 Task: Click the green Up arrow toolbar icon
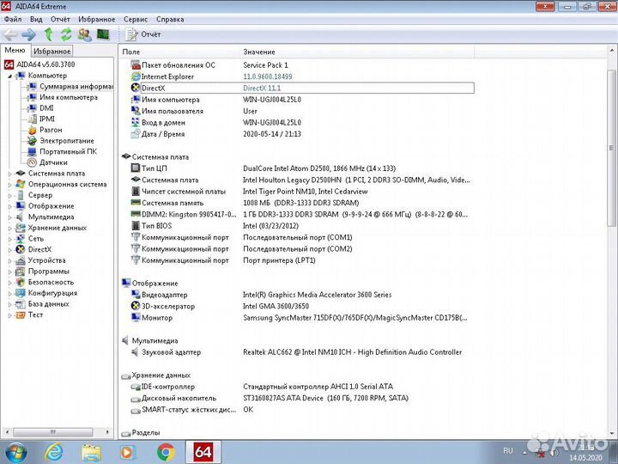coord(48,34)
